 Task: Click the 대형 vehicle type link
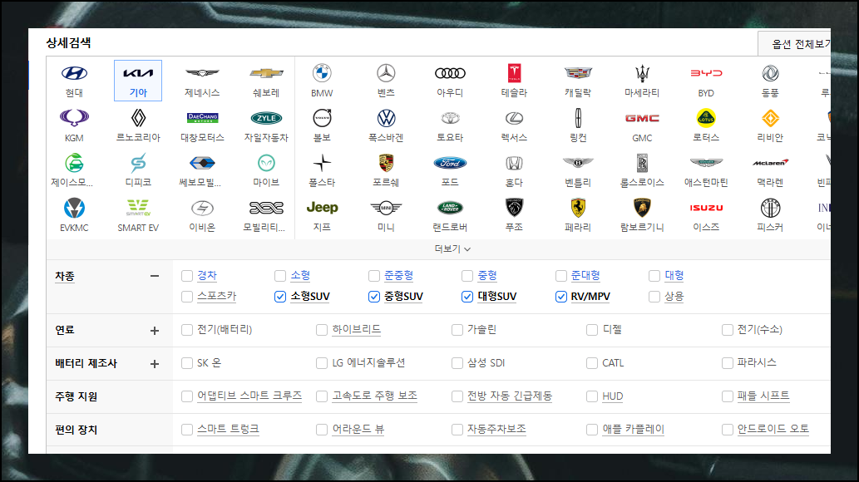(674, 276)
